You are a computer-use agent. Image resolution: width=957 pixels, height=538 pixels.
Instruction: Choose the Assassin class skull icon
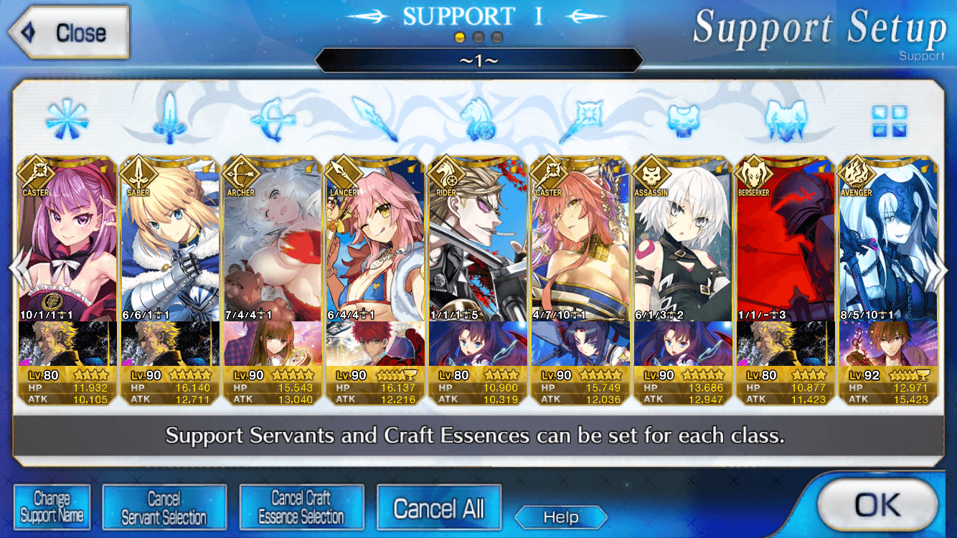683,119
